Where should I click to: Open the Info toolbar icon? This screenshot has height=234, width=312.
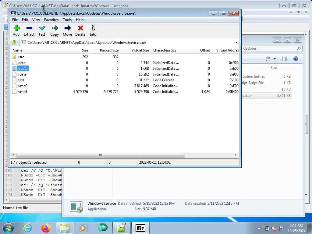point(93,30)
